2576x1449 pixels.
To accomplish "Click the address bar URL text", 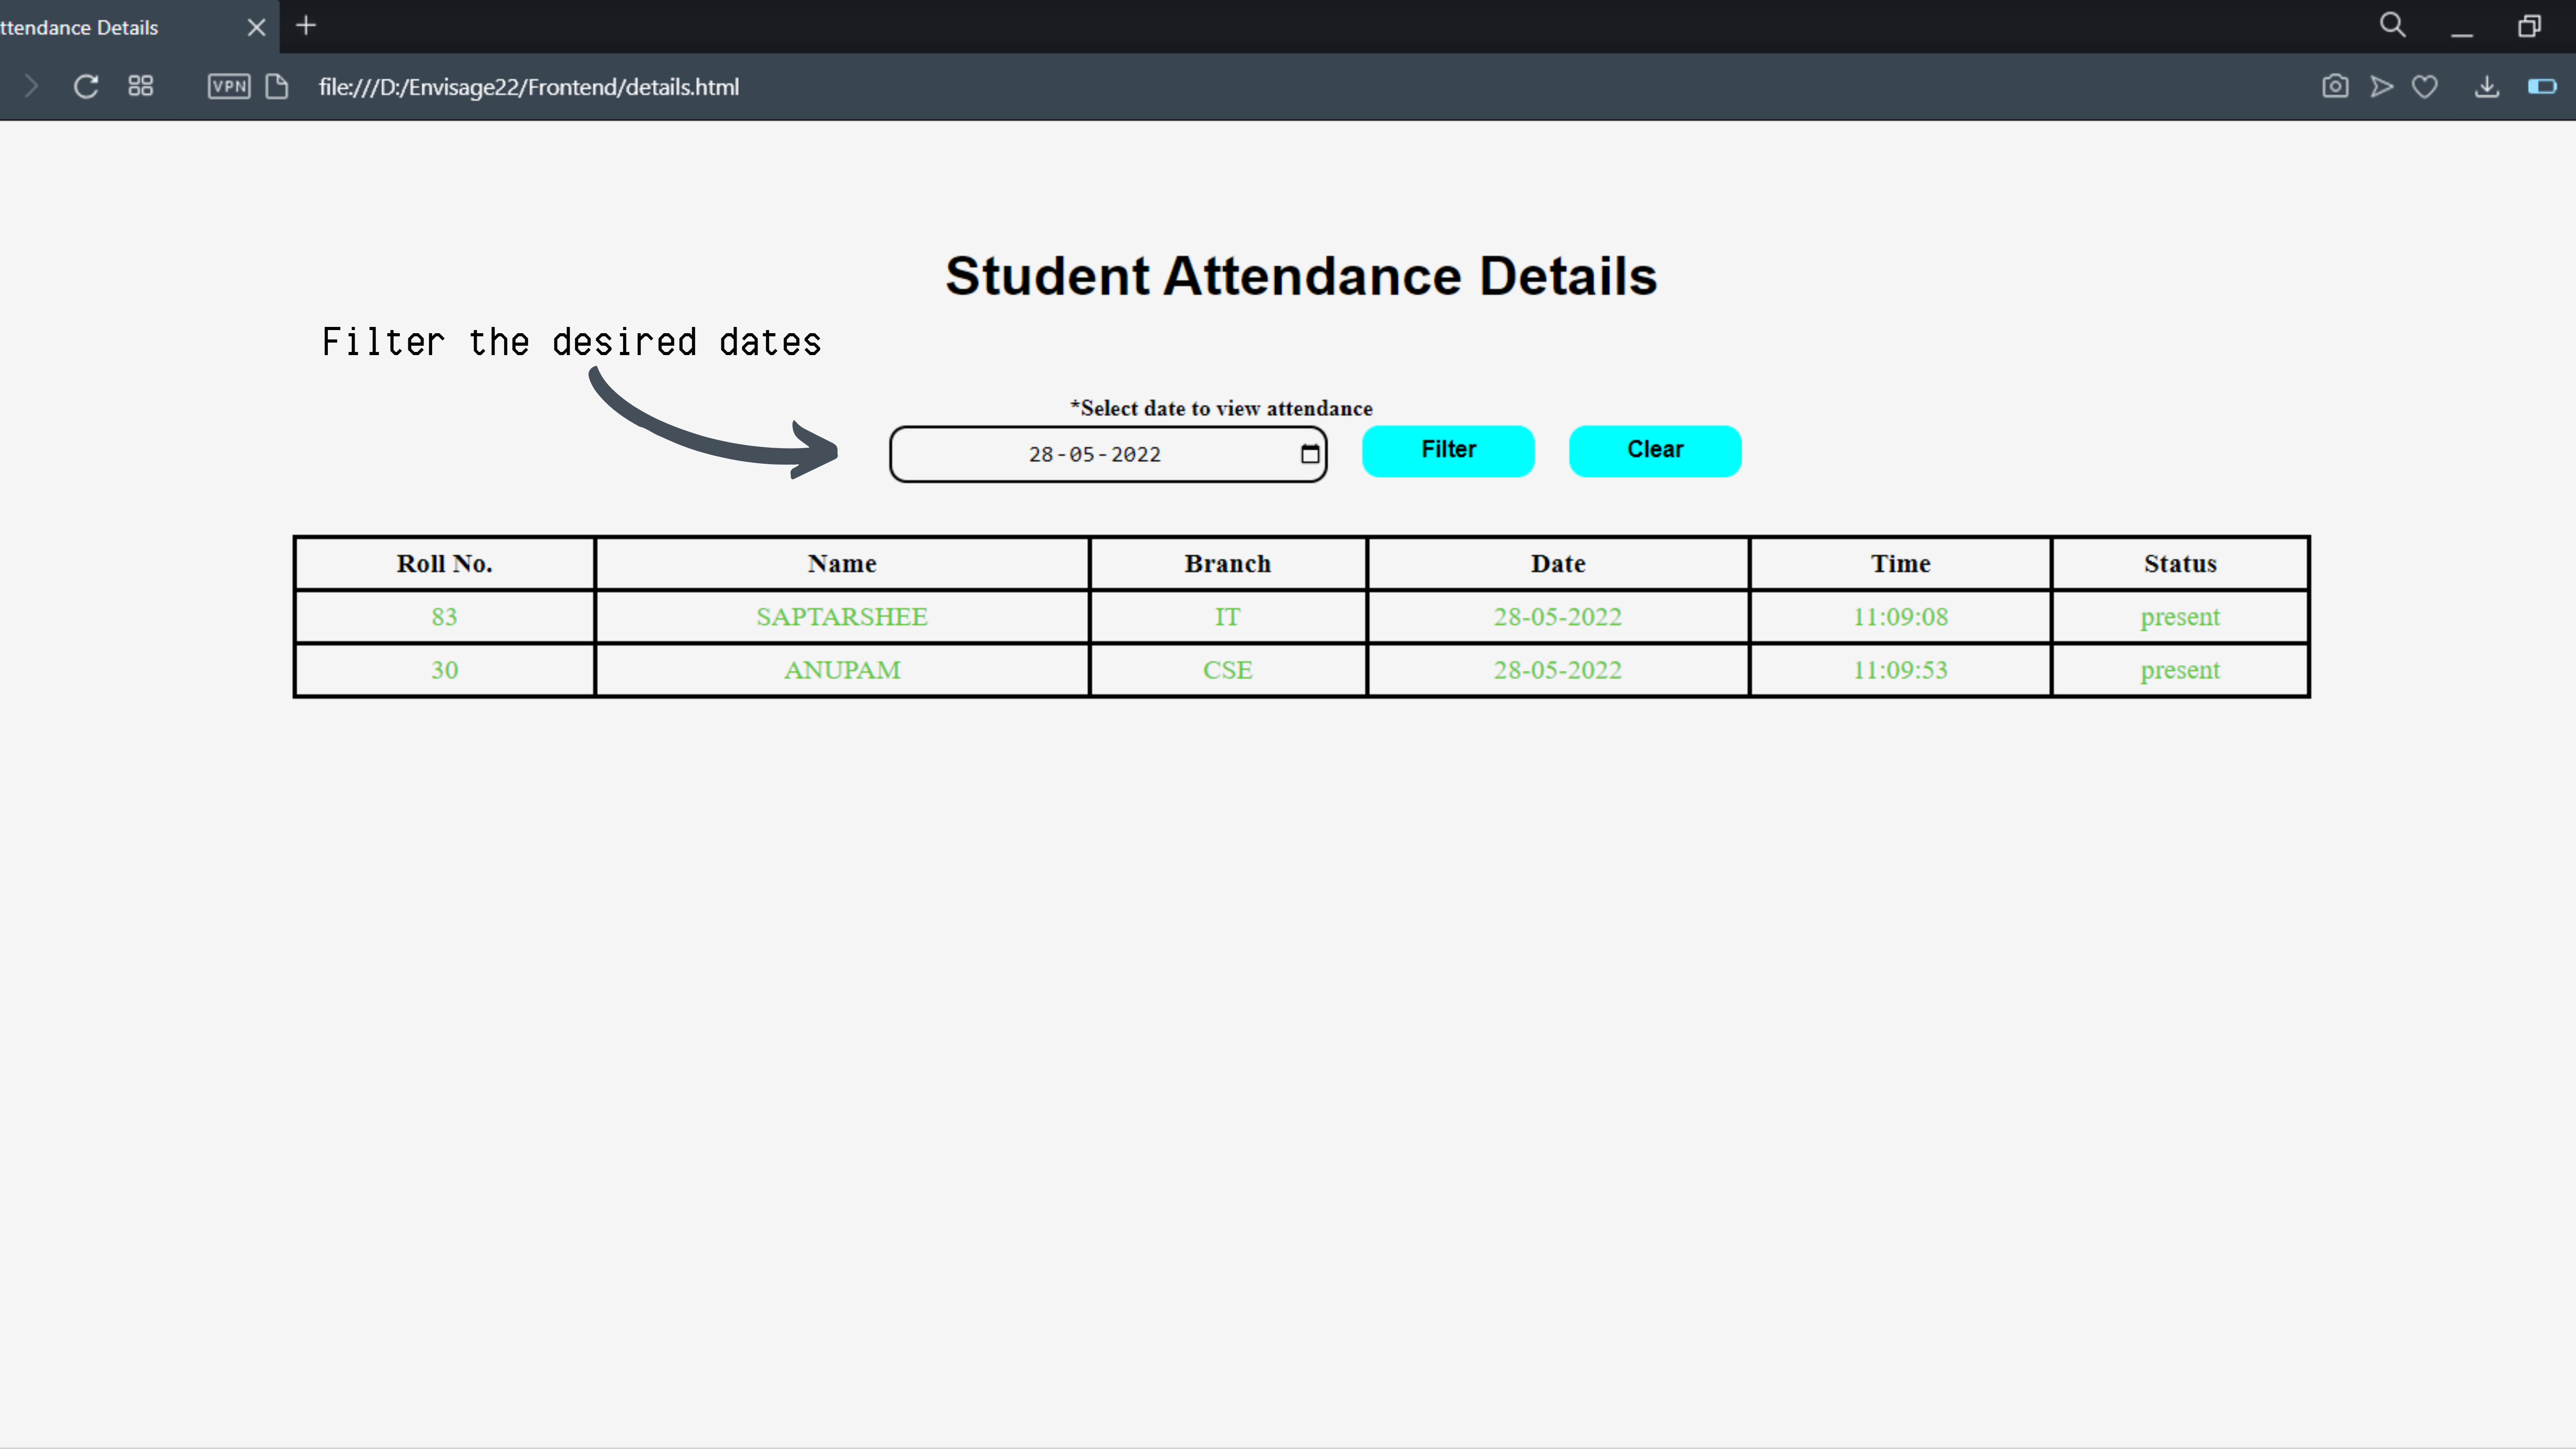I will pos(528,87).
